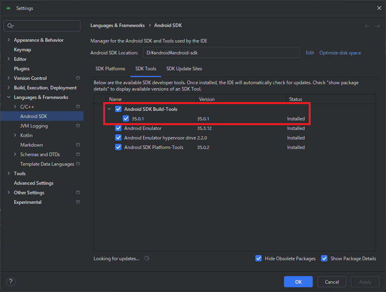The image size is (386, 292).
Task: Click the Android SDK Location field
Action: coord(221,52)
